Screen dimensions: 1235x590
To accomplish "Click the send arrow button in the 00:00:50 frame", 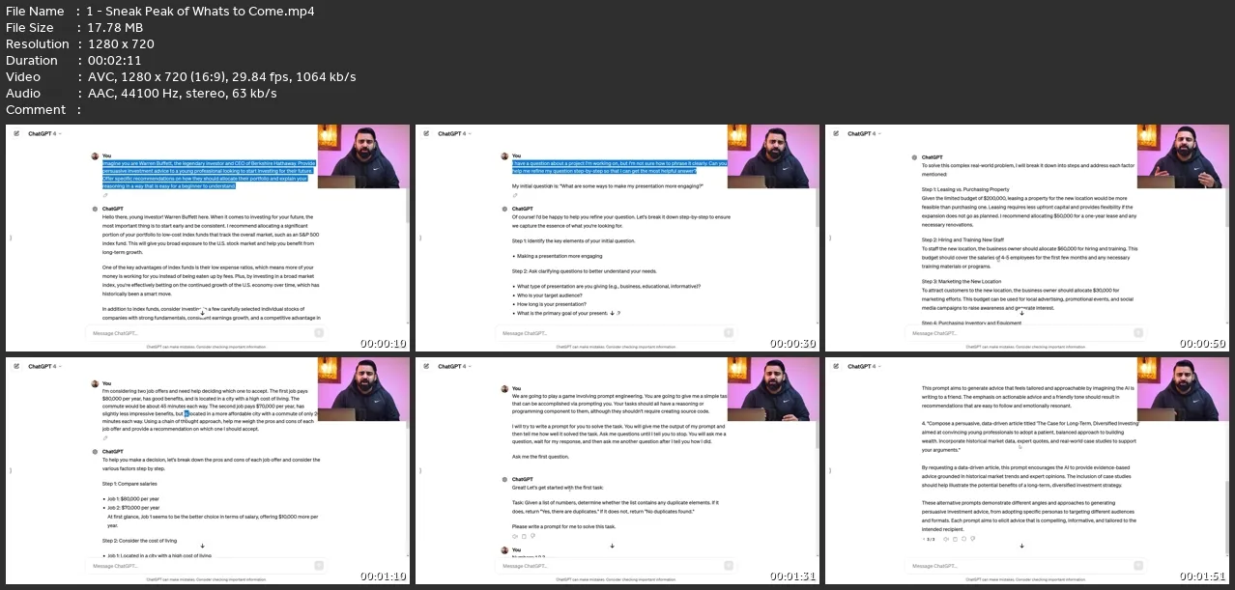I will tap(1139, 333).
